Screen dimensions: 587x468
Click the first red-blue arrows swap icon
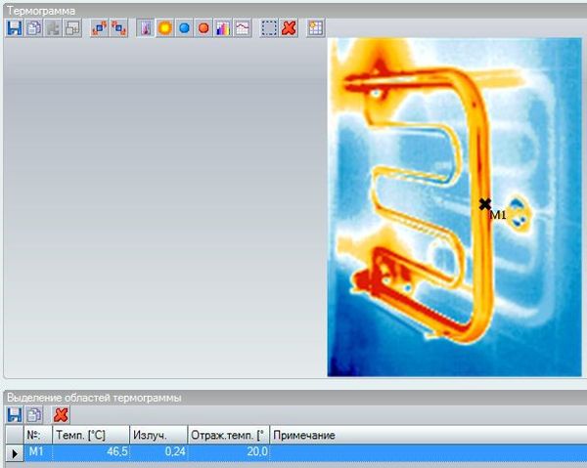pyautogui.click(x=100, y=28)
